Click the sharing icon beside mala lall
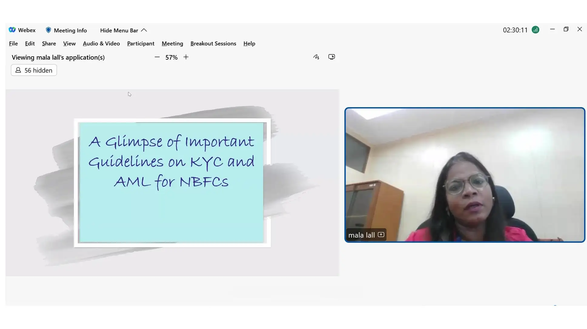This screenshot has height=329, width=587. click(x=381, y=235)
